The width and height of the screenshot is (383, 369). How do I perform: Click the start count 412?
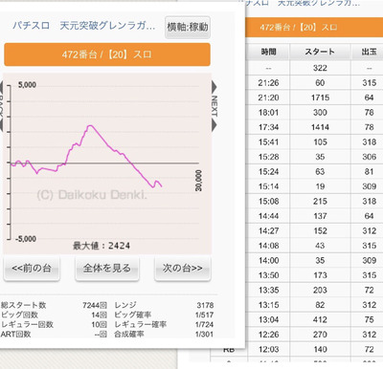pyautogui.click(x=320, y=320)
